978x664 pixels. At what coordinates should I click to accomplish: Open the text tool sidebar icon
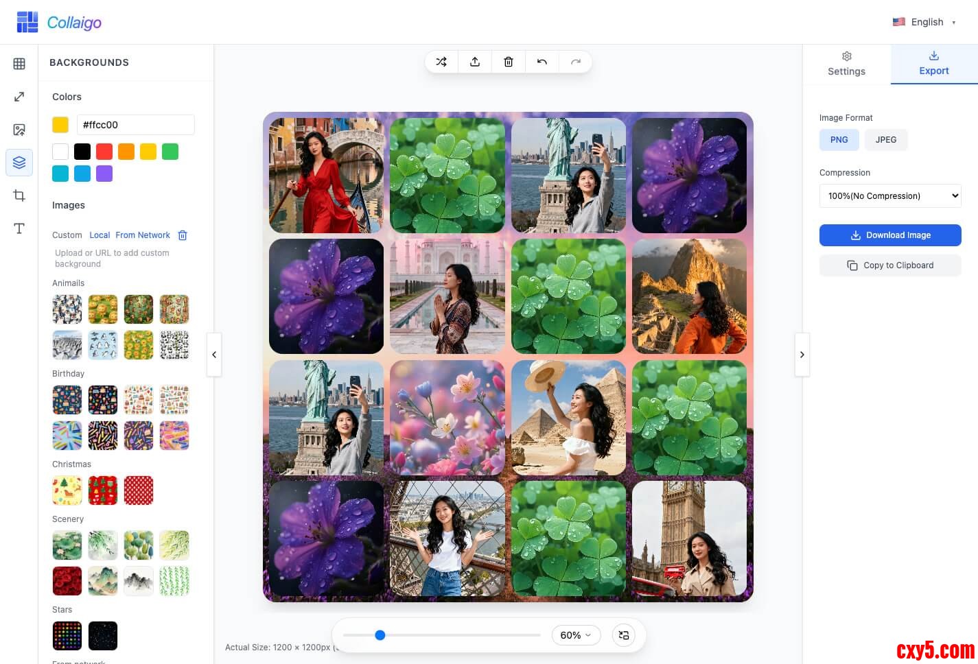click(19, 228)
